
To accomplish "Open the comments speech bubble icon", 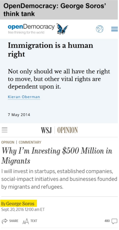I will (114, 221).
